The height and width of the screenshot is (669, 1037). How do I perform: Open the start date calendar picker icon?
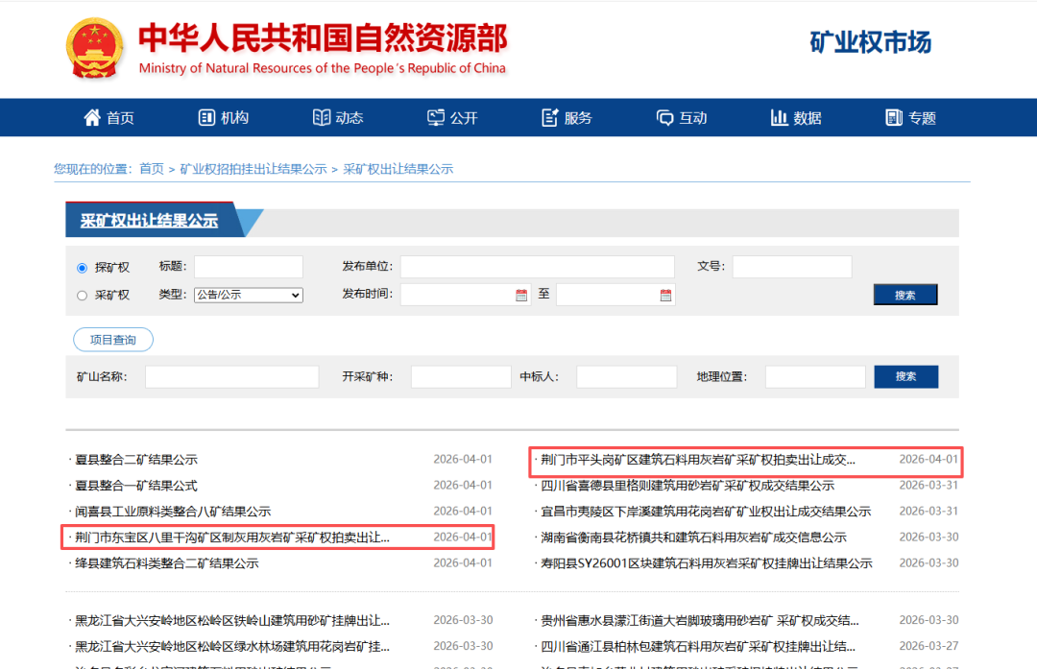(x=521, y=295)
